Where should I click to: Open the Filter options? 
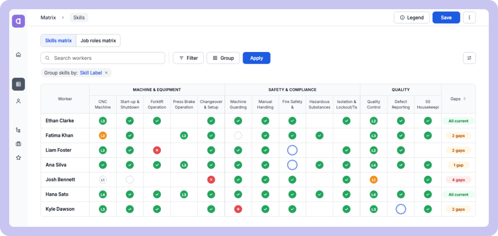[188, 58]
